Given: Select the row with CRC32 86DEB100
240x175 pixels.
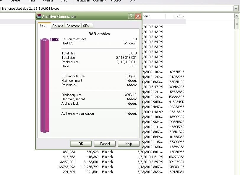Looking at the screenshot, I should 164,82.
